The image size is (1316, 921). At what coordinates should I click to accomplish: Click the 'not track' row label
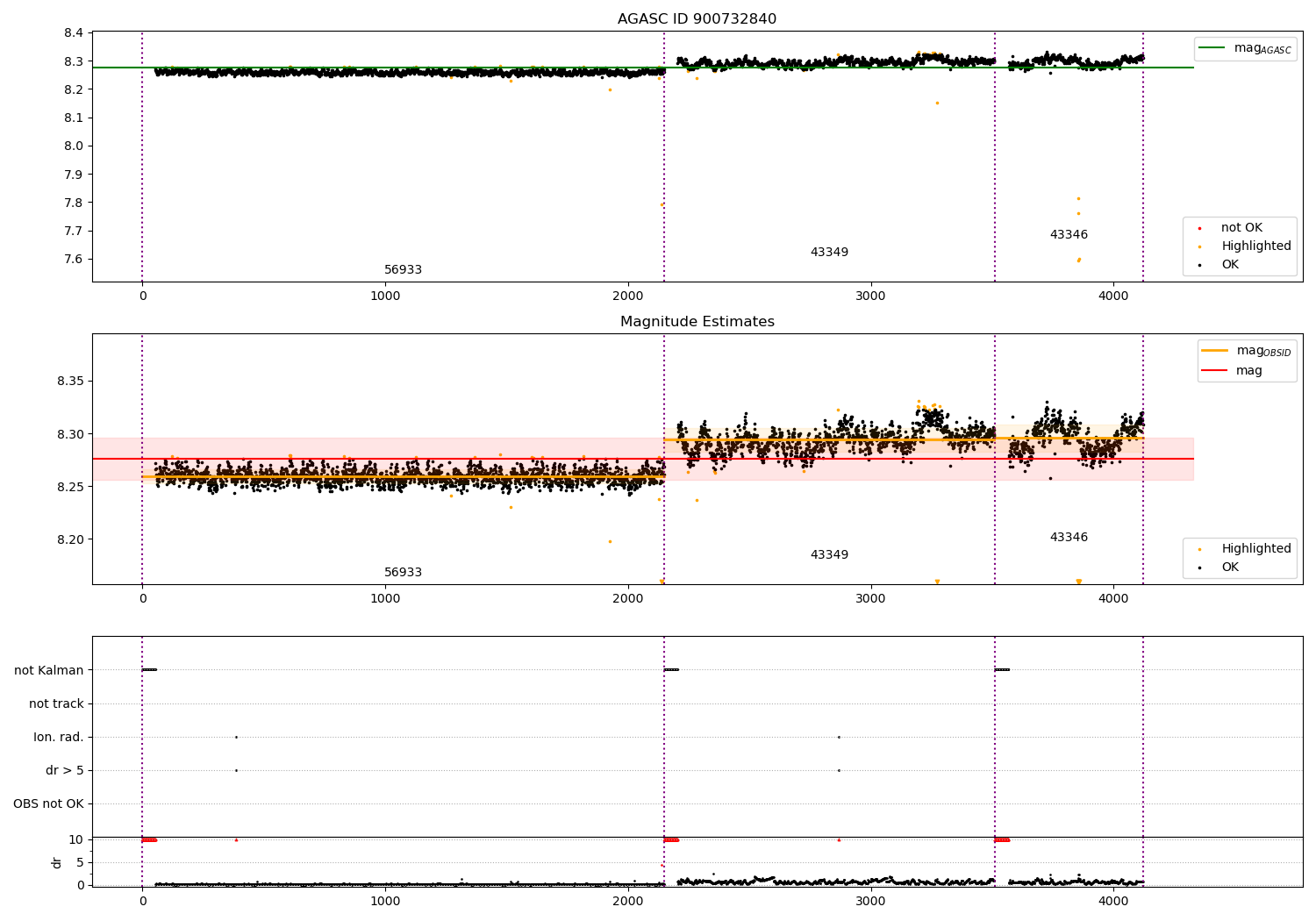click(56, 703)
